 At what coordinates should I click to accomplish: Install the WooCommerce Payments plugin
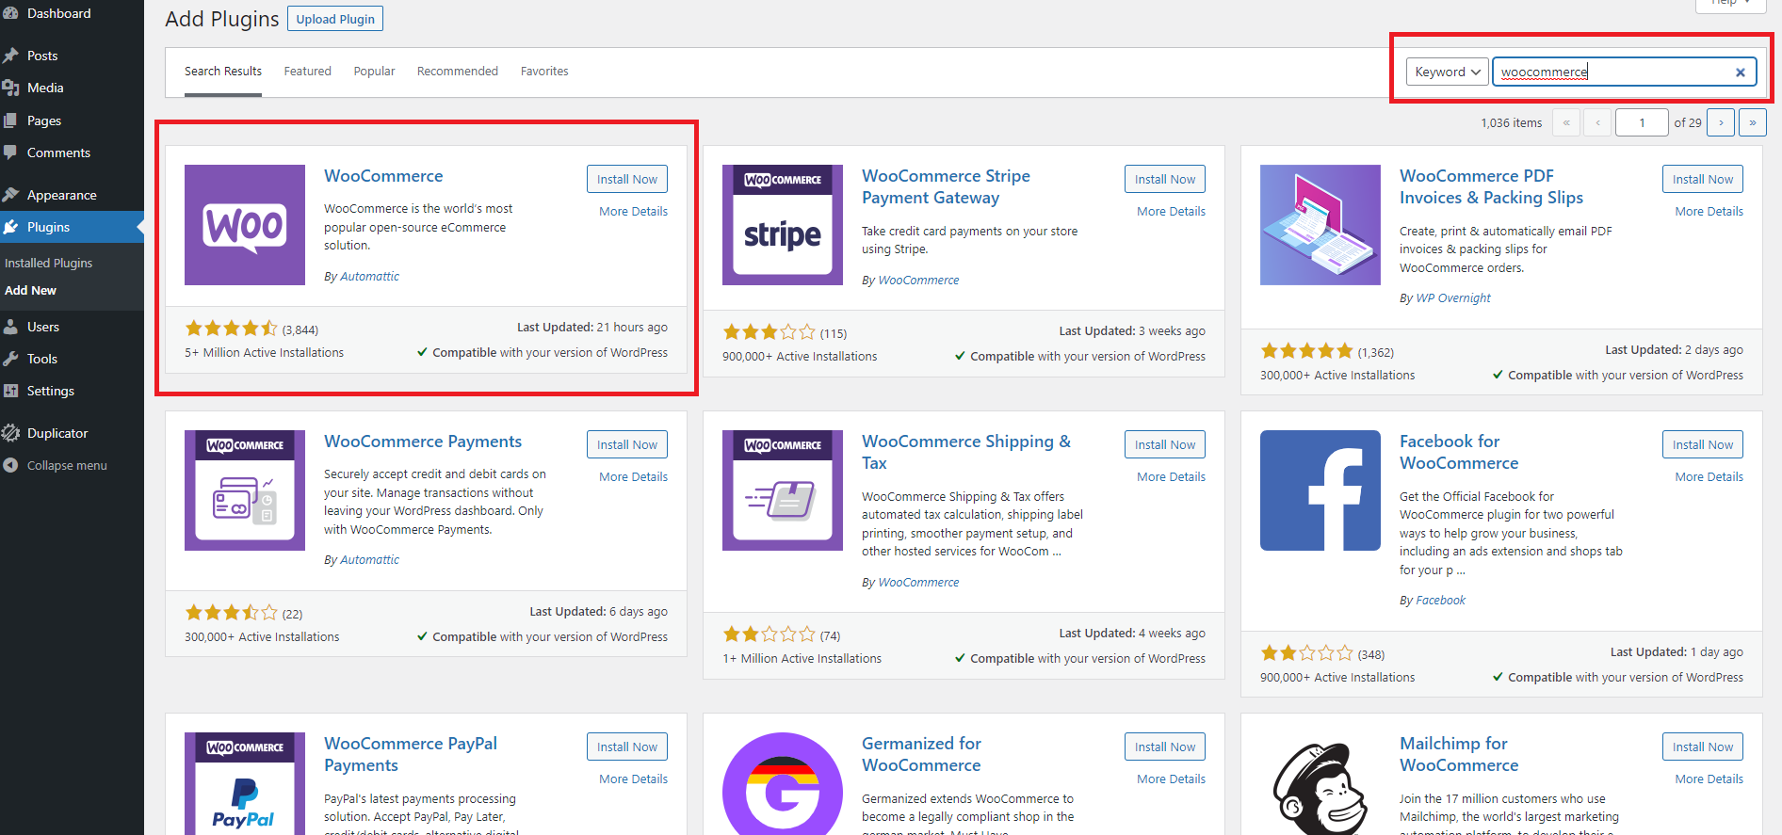(x=627, y=444)
